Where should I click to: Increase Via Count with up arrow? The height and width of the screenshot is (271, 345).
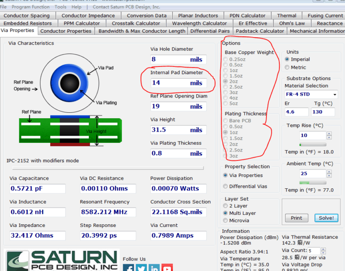[323, 249]
